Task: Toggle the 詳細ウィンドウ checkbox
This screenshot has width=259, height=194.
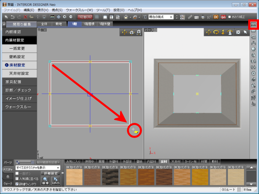Action: (x=17, y=183)
